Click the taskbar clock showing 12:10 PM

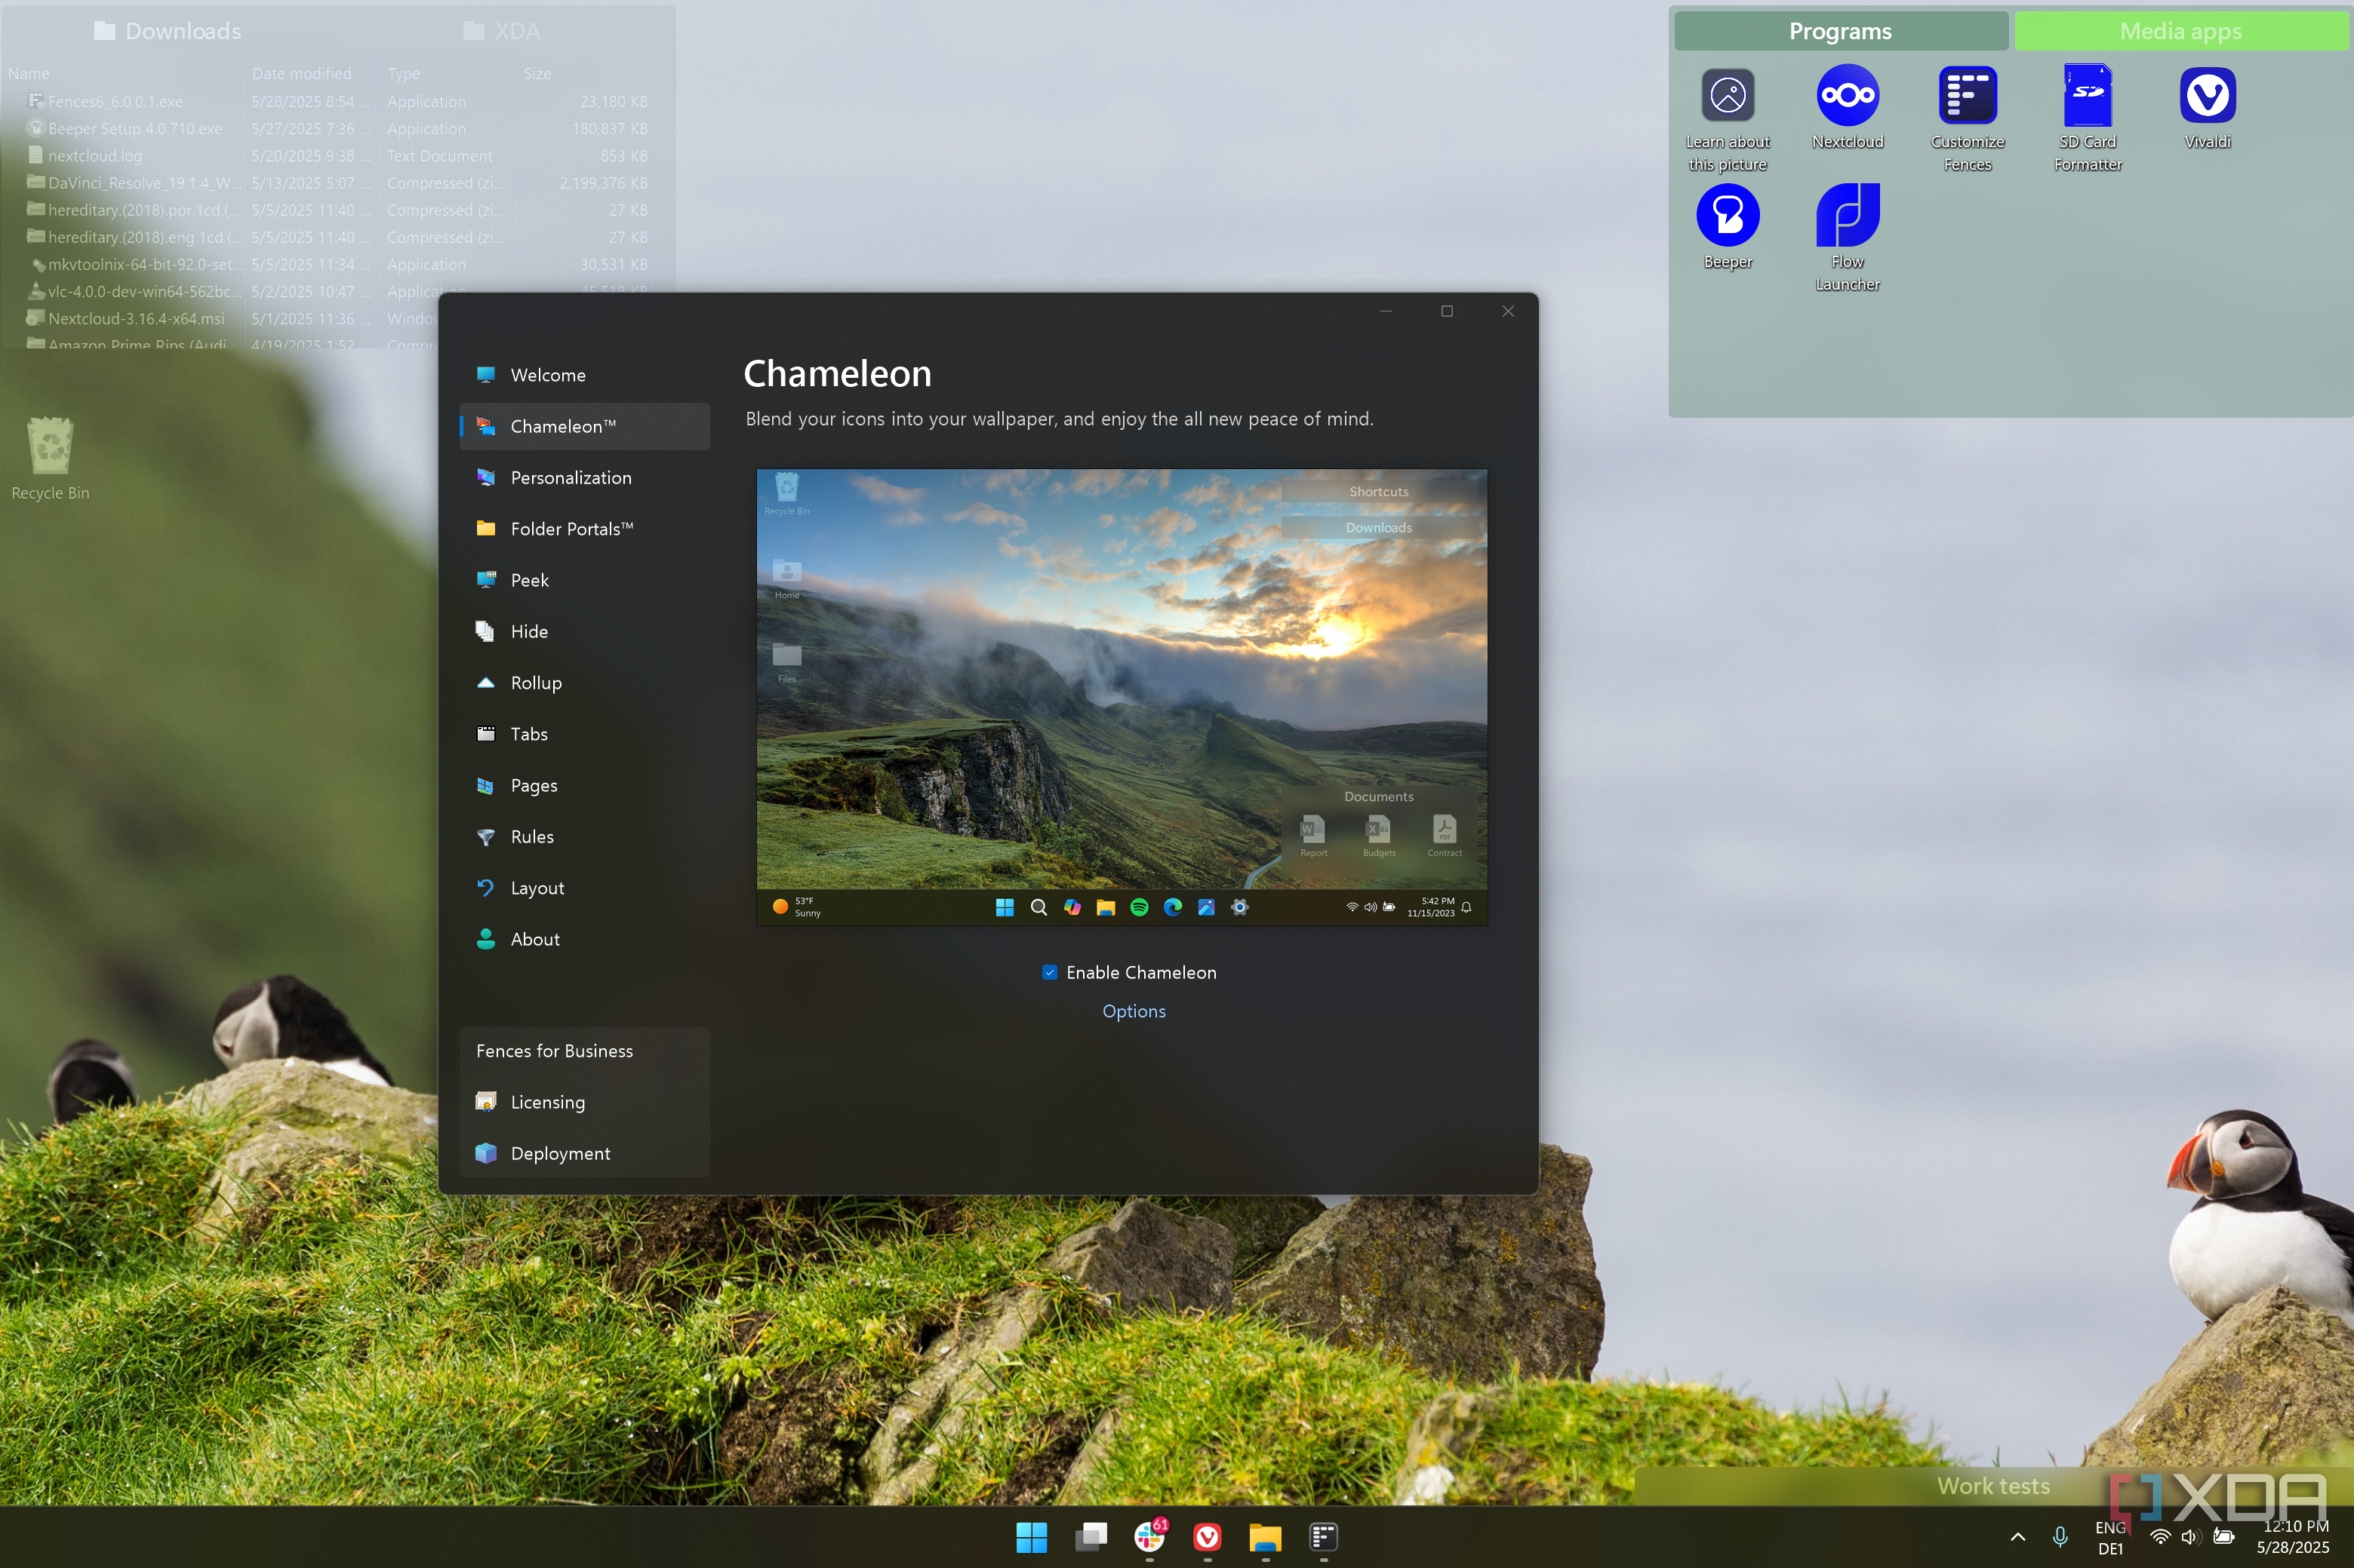pos(2293,1537)
